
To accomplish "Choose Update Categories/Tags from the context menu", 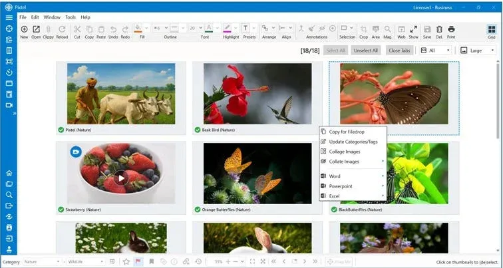I will (353, 142).
